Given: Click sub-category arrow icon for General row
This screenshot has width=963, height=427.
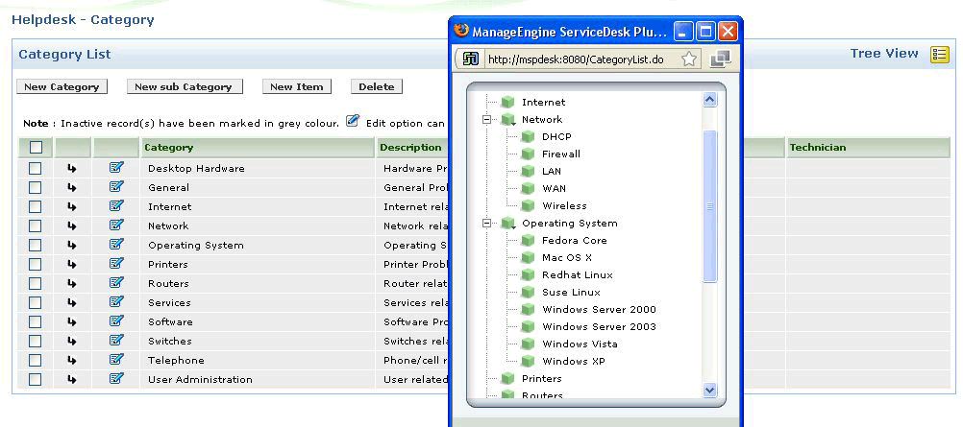Looking at the screenshot, I should tap(72, 188).
